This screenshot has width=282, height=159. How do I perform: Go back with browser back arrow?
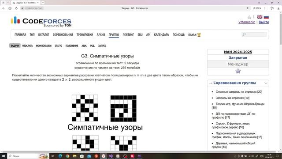[4, 8]
